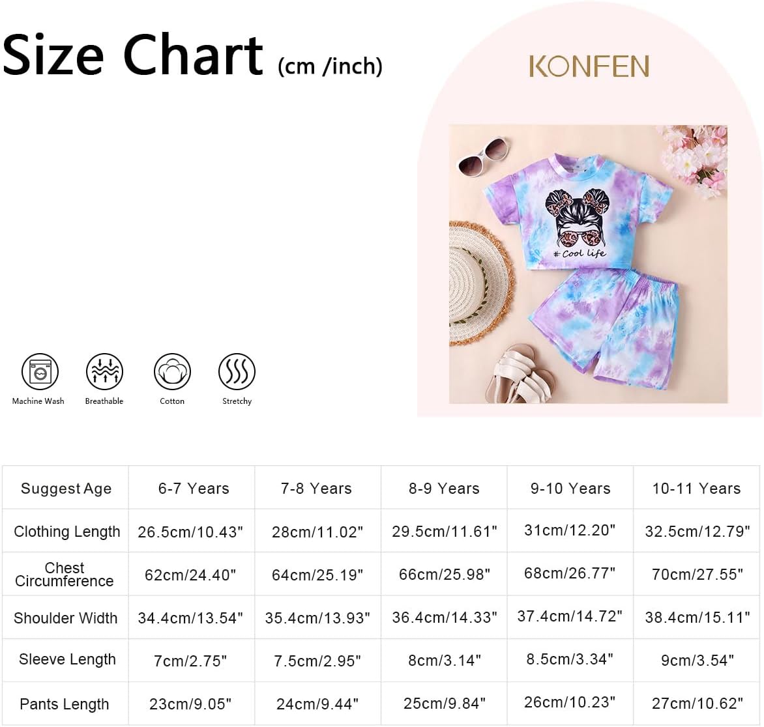Click the (cm /inch) unit label
Image resolution: width=764 pixels, height=727 pixels.
click(x=330, y=66)
